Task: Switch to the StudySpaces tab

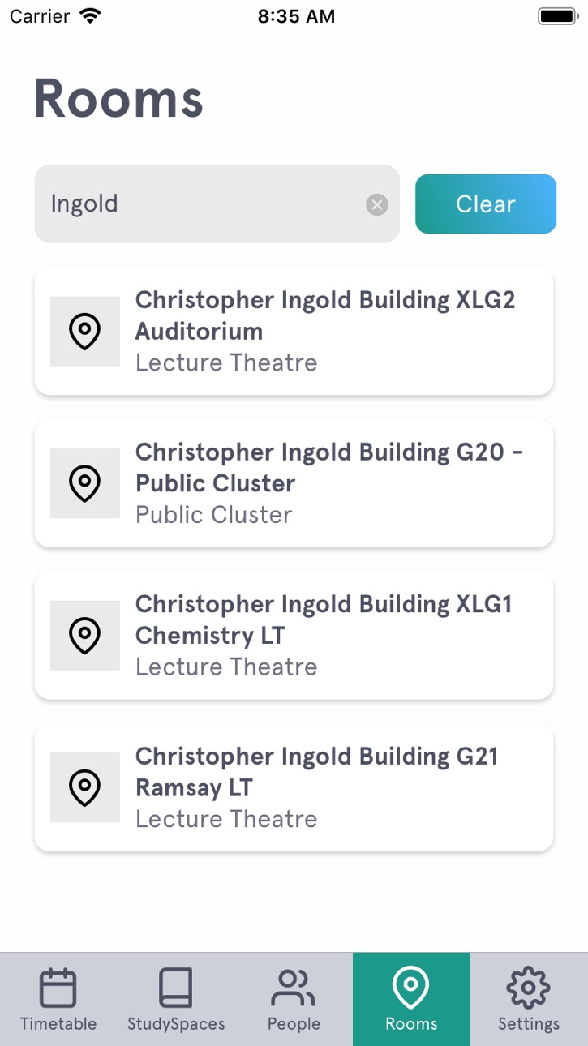Action: point(176,999)
